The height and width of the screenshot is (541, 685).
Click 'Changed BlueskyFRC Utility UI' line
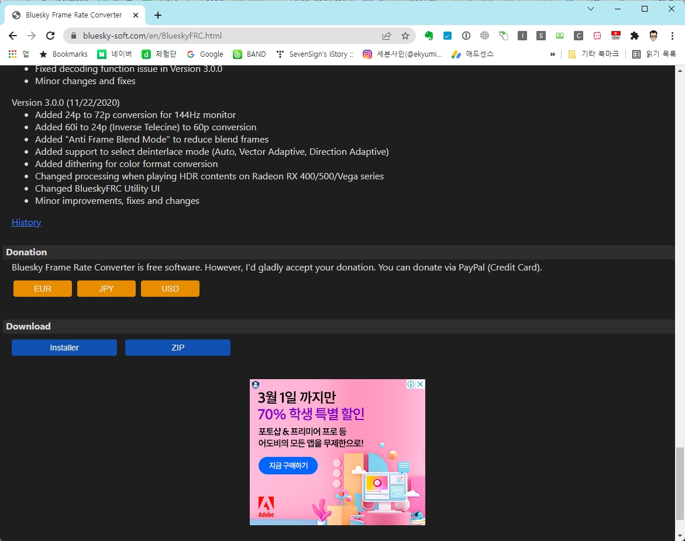coord(98,189)
